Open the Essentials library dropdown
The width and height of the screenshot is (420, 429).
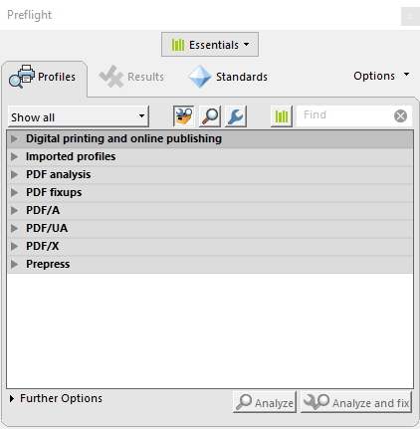pyautogui.click(x=210, y=45)
